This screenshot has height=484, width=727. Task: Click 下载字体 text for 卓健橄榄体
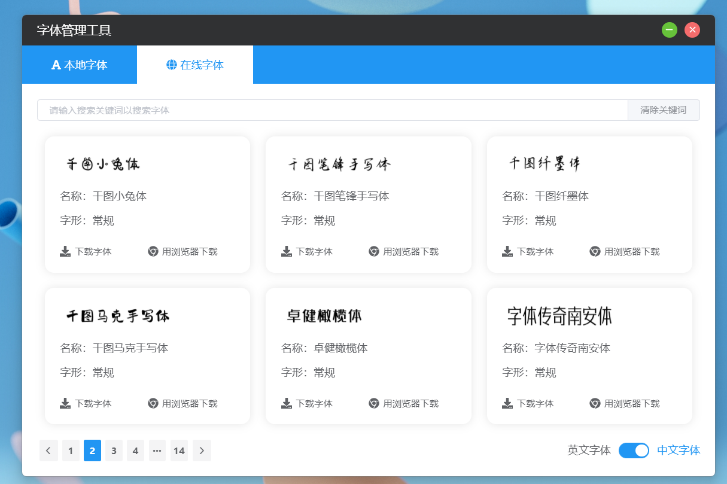coord(314,403)
